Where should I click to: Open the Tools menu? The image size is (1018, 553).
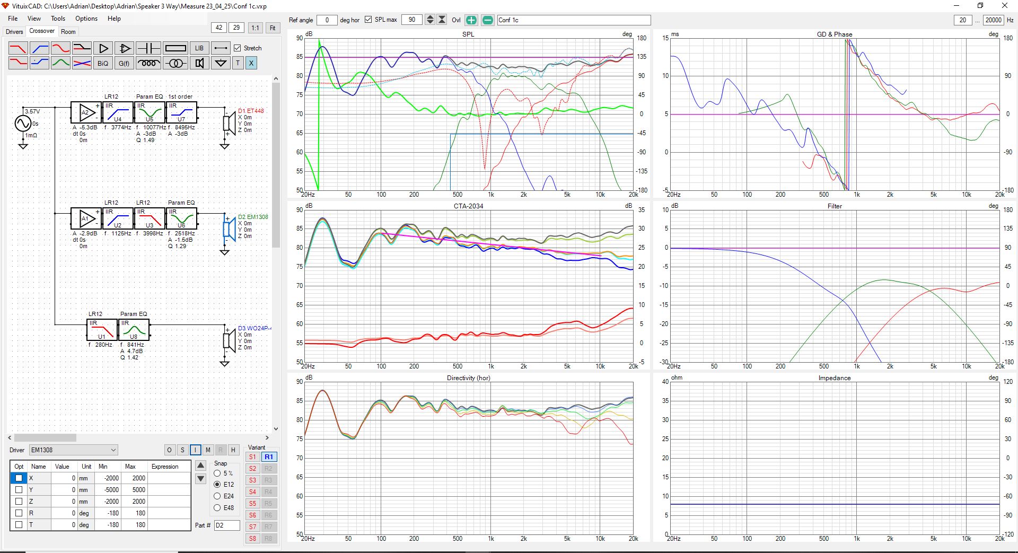tap(58, 19)
